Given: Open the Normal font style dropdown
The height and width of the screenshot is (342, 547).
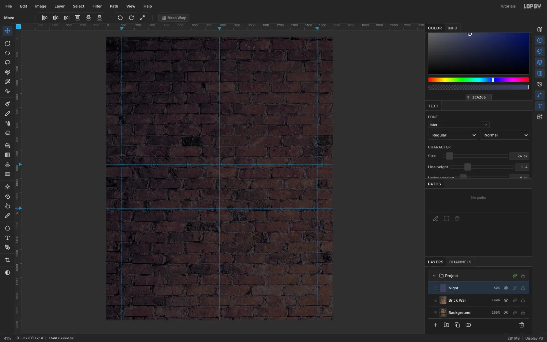Looking at the screenshot, I should pyautogui.click(x=505, y=135).
